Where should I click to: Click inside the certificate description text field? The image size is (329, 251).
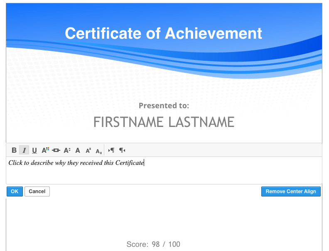(x=164, y=171)
